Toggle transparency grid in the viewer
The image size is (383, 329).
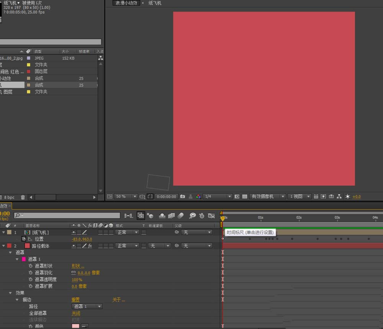coord(245,196)
